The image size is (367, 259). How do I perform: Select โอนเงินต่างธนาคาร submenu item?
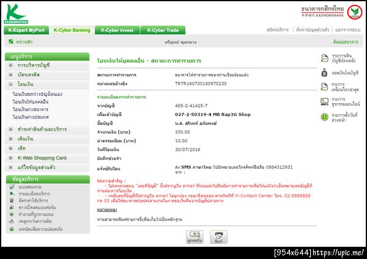(x=31, y=109)
